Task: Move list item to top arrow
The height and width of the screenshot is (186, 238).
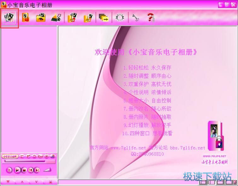Action: pos(8,182)
